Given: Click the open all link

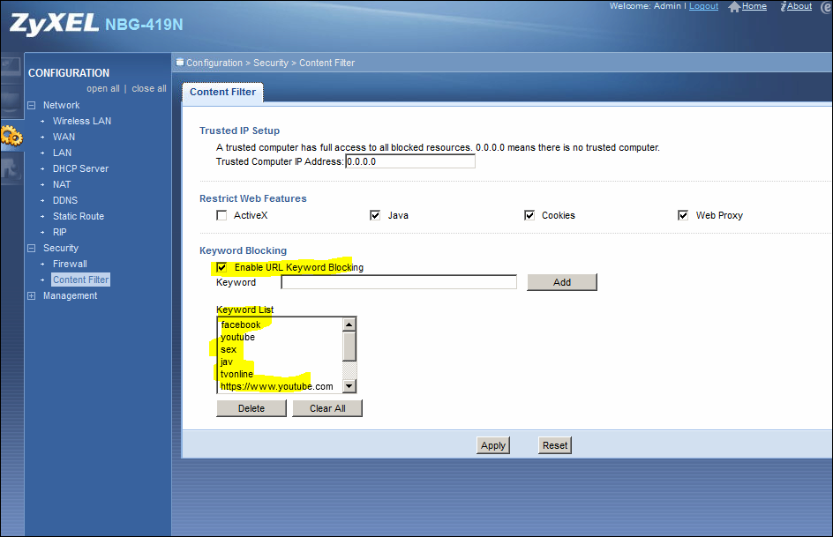Looking at the screenshot, I should click(103, 88).
